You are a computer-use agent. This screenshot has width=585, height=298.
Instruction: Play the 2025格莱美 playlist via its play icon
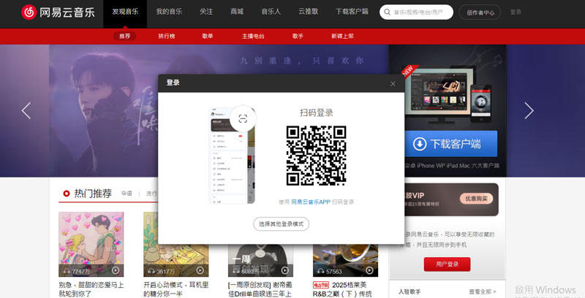pos(370,271)
